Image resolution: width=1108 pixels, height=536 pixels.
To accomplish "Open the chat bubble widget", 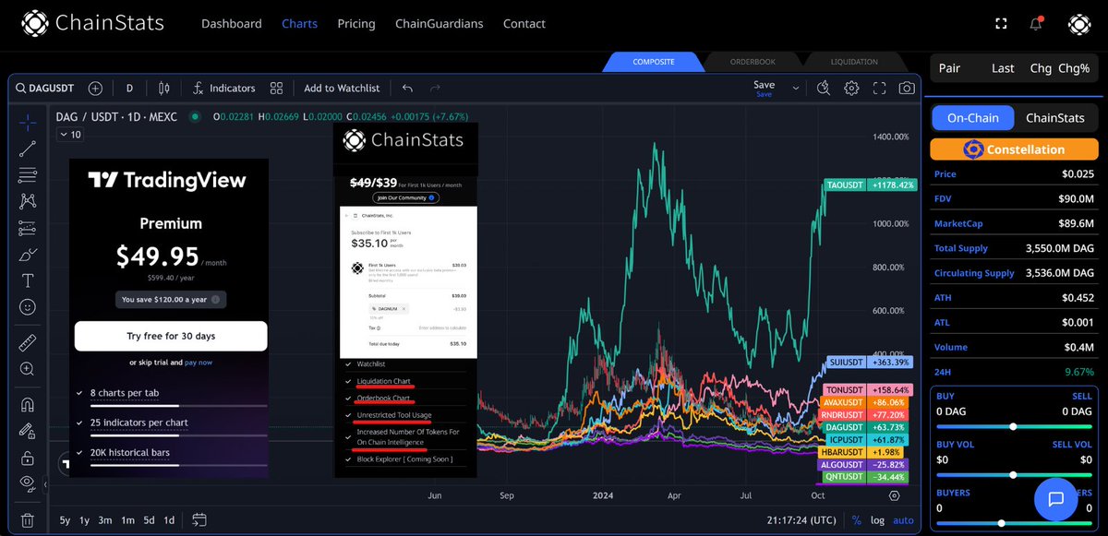I will pyautogui.click(x=1056, y=499).
